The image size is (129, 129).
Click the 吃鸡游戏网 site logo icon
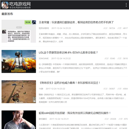pyautogui.click(x=5, y=5)
